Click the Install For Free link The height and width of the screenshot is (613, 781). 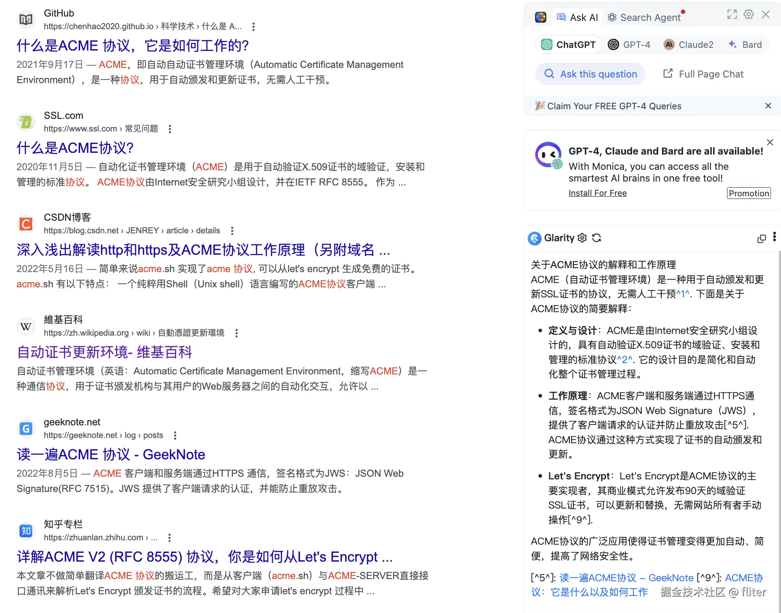(x=597, y=193)
